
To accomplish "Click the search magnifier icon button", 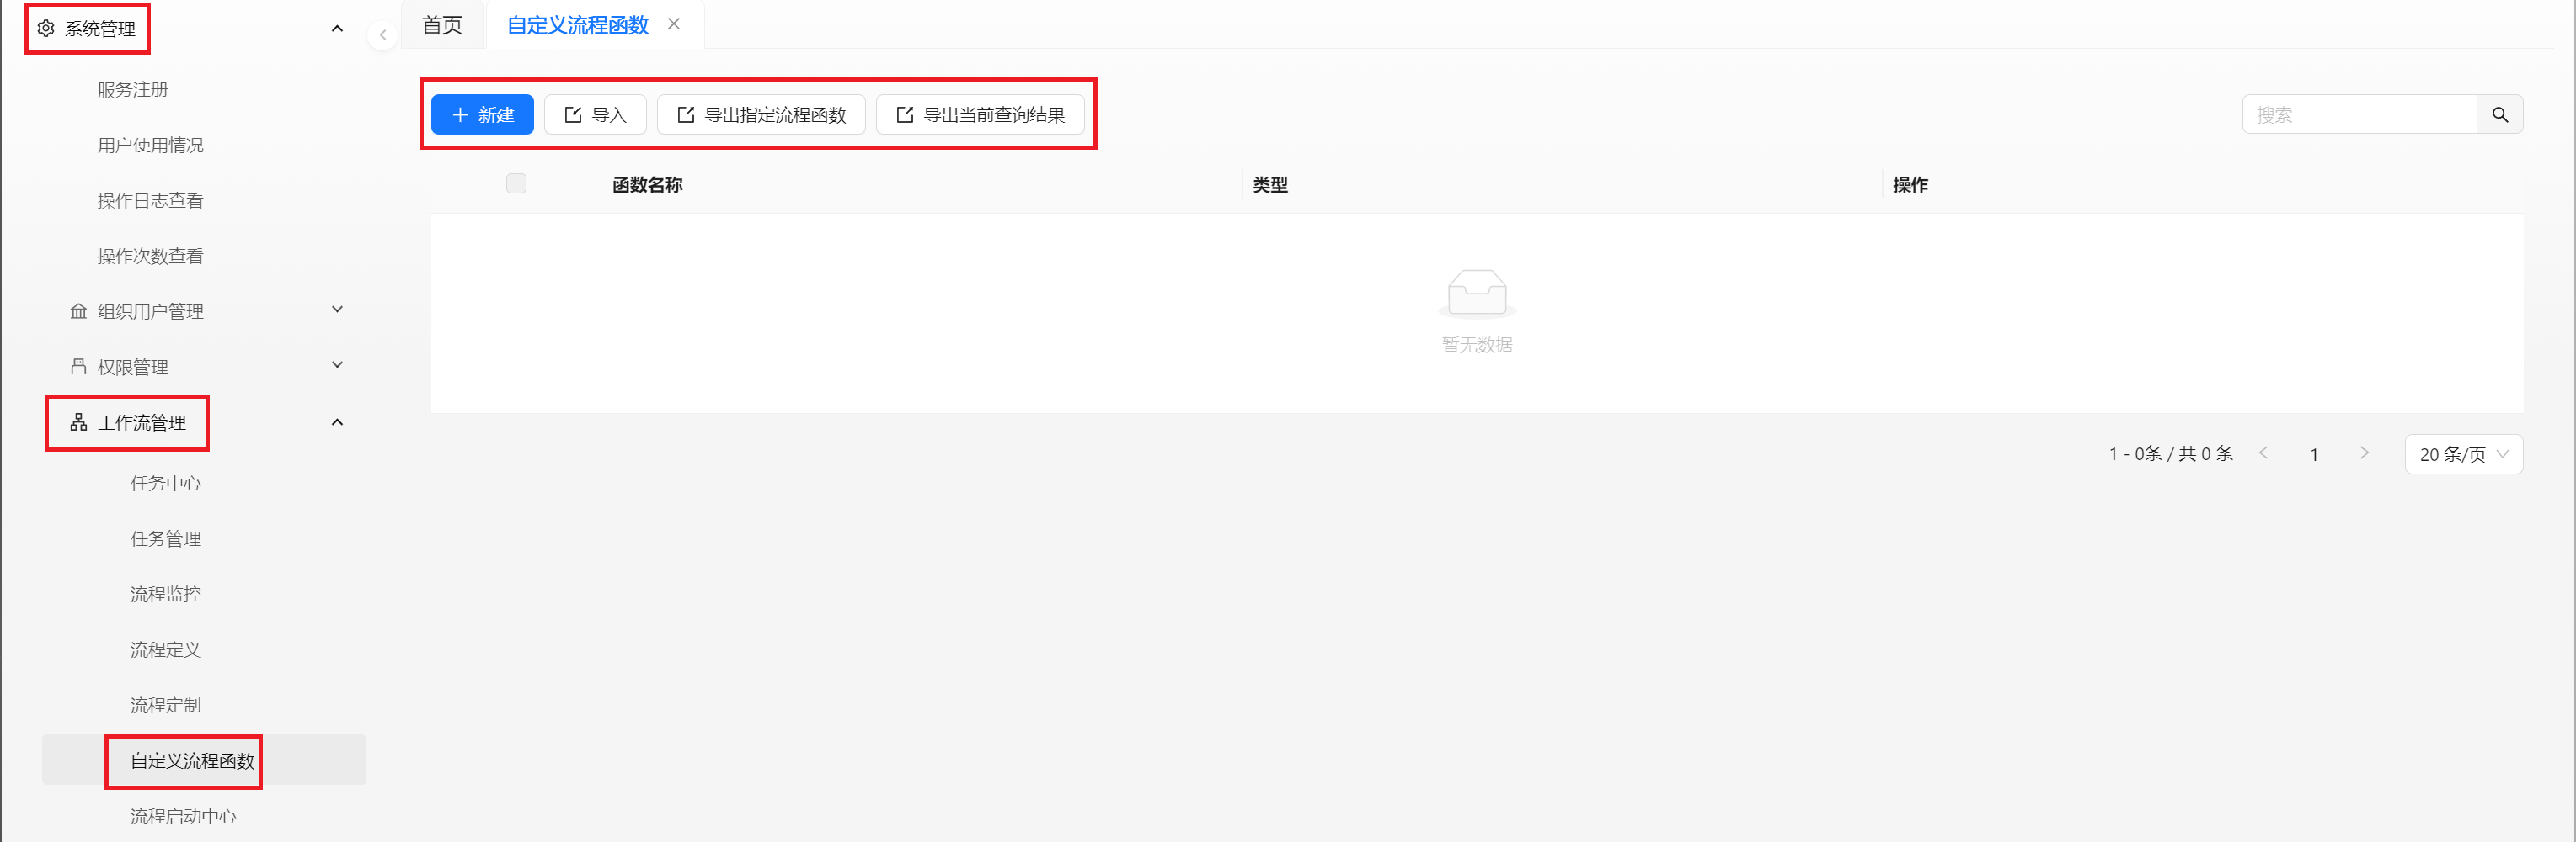I will [x=2499, y=115].
